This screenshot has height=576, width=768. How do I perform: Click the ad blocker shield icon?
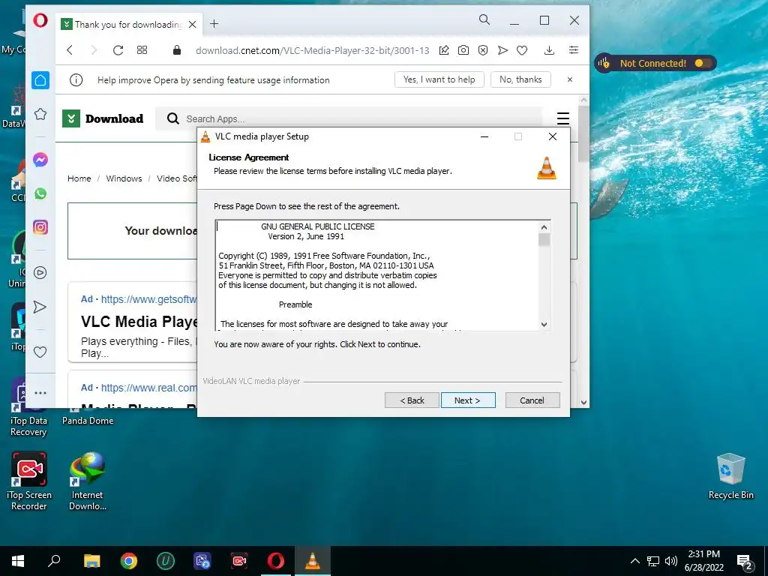483,50
